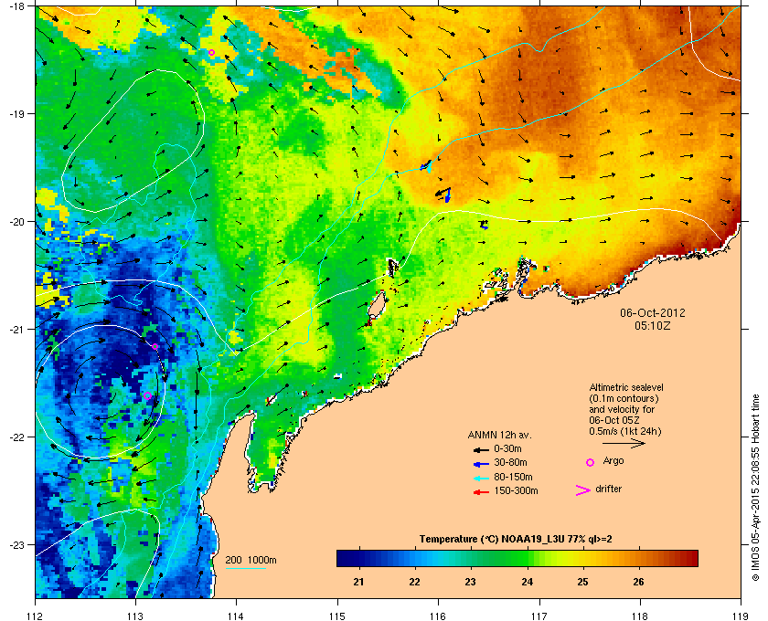Click the longitude axis label '113'

(x=135, y=616)
